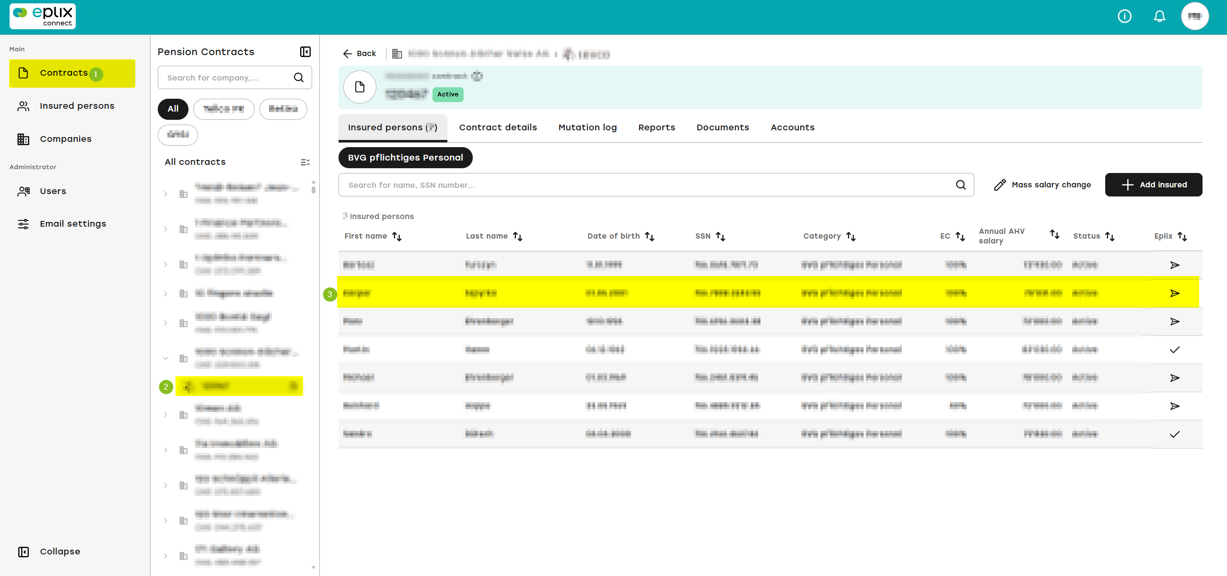Switch to the Contract details tab
Image resolution: width=1227 pixels, height=576 pixels.
498,127
